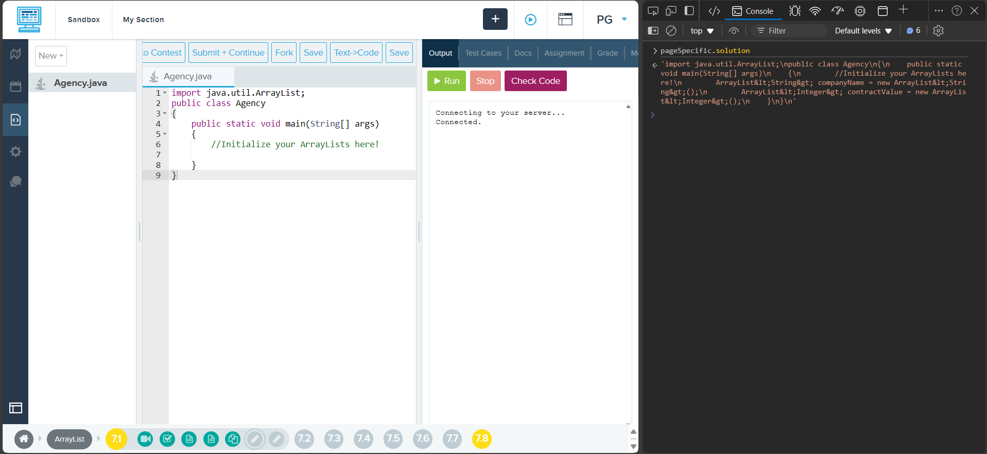
Task: Open the Sources panel with the bug icon
Action: [x=794, y=11]
